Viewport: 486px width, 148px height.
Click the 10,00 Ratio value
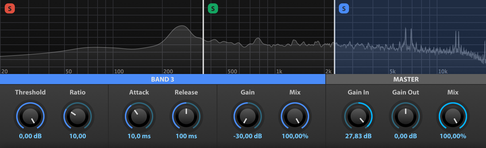[78, 136]
